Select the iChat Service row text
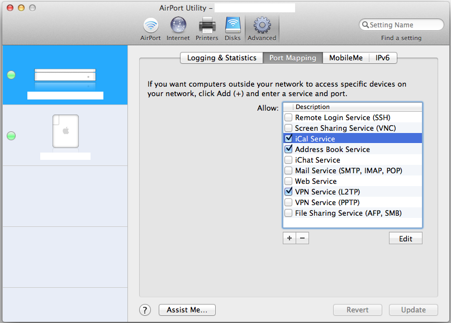 coord(317,160)
